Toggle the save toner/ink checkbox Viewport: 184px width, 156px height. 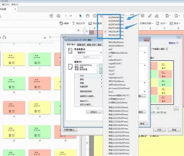click(x=151, y=49)
